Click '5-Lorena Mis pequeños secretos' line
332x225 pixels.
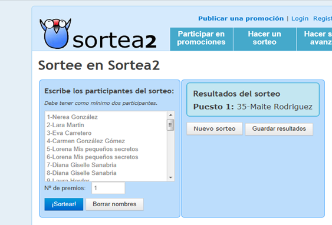click(93, 149)
